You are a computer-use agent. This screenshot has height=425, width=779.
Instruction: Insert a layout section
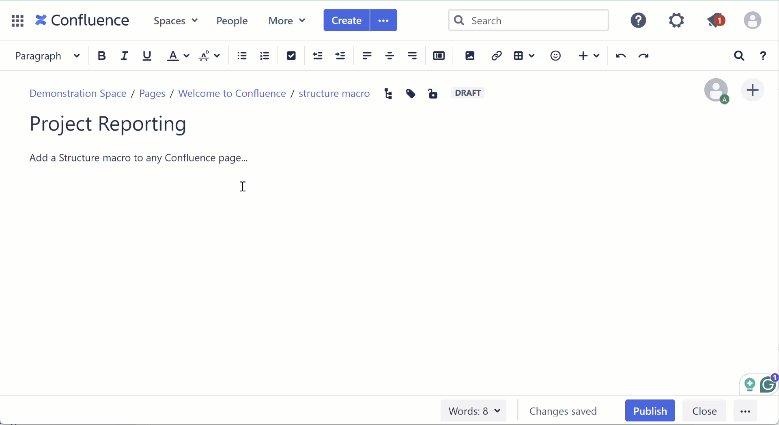(x=439, y=56)
